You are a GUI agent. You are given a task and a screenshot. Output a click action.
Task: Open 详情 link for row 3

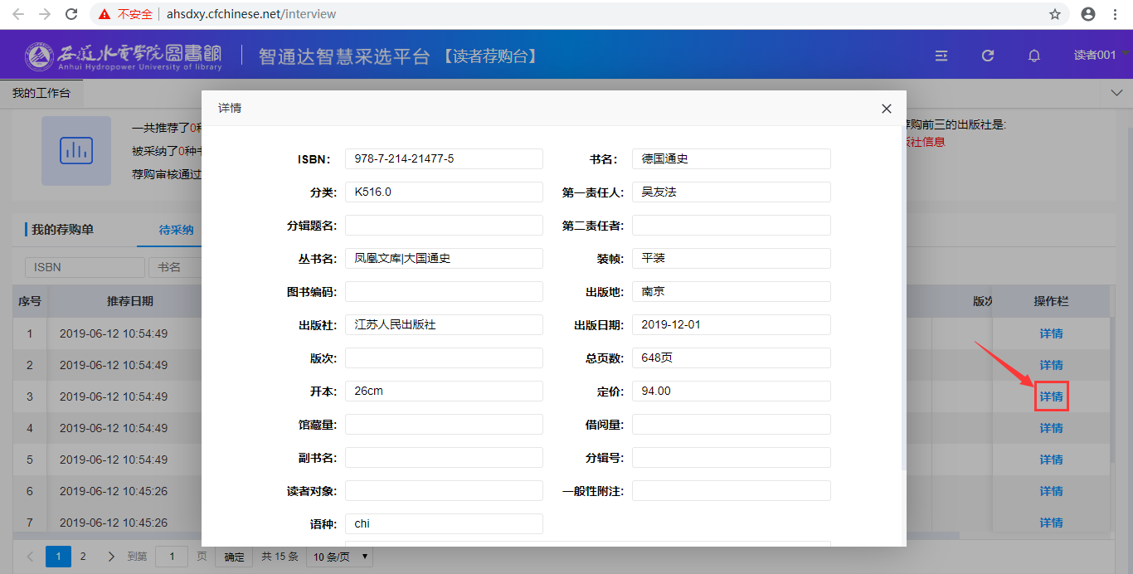point(1051,396)
